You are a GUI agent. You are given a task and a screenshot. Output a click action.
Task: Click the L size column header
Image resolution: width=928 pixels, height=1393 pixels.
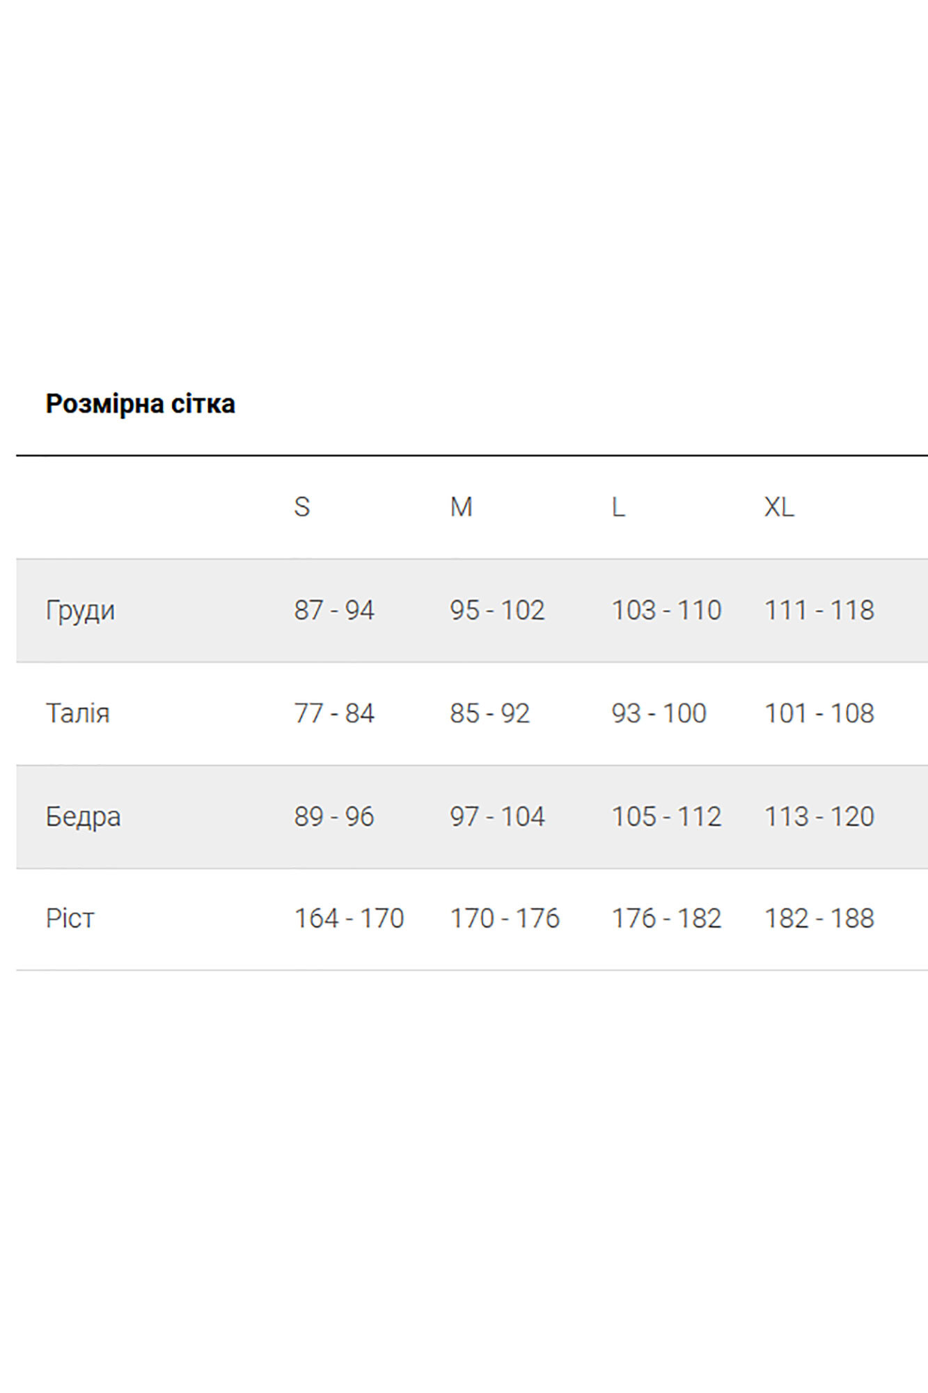(x=618, y=507)
